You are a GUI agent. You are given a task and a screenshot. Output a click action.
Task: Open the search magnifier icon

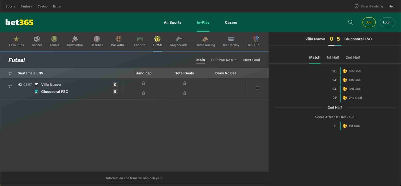coord(351,22)
